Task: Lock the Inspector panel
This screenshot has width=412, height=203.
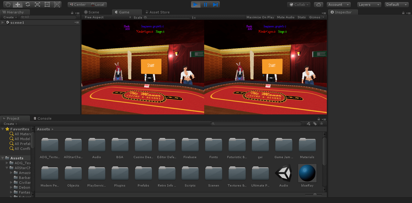Action: point(403,13)
